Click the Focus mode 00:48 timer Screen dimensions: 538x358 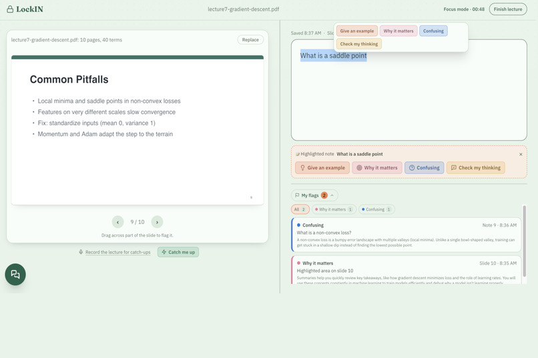coord(464,9)
